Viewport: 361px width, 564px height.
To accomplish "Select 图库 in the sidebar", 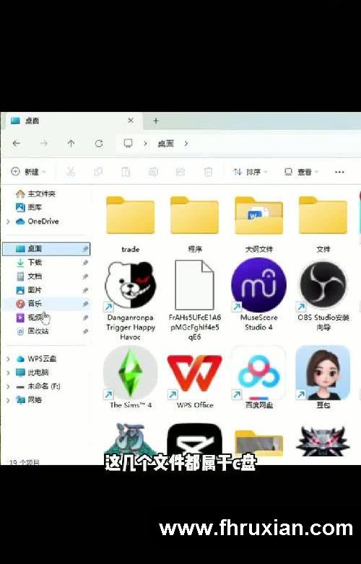I will tap(29, 207).
